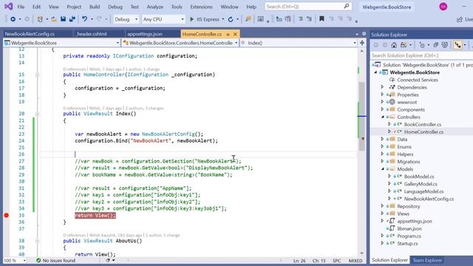
Task: Toggle the Track Active Item highlighted icon
Action: point(458,45)
